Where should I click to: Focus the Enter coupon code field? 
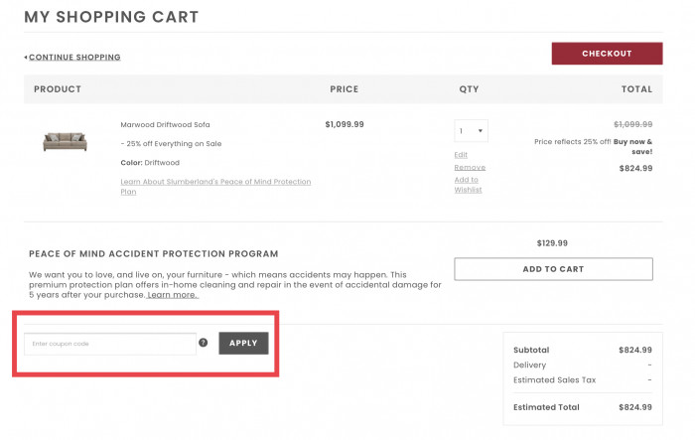(109, 344)
